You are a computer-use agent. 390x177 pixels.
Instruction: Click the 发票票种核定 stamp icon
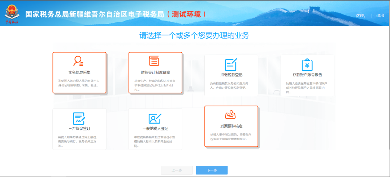click(230, 115)
